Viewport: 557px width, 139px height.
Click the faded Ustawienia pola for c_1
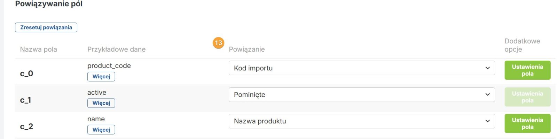click(527, 97)
